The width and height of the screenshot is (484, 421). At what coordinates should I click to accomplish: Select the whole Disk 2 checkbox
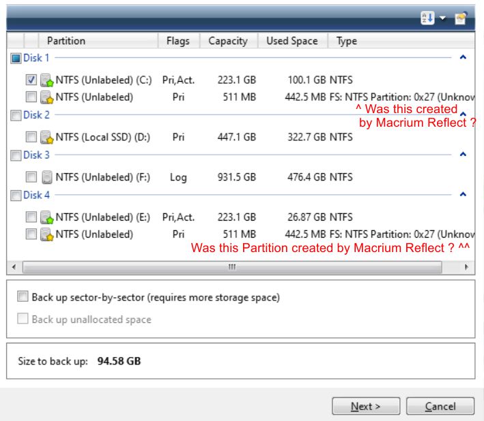click(x=16, y=115)
